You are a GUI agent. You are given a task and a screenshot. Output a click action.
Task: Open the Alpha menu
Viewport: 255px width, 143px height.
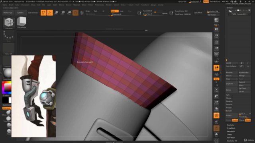pyautogui.click(x=4, y=5)
